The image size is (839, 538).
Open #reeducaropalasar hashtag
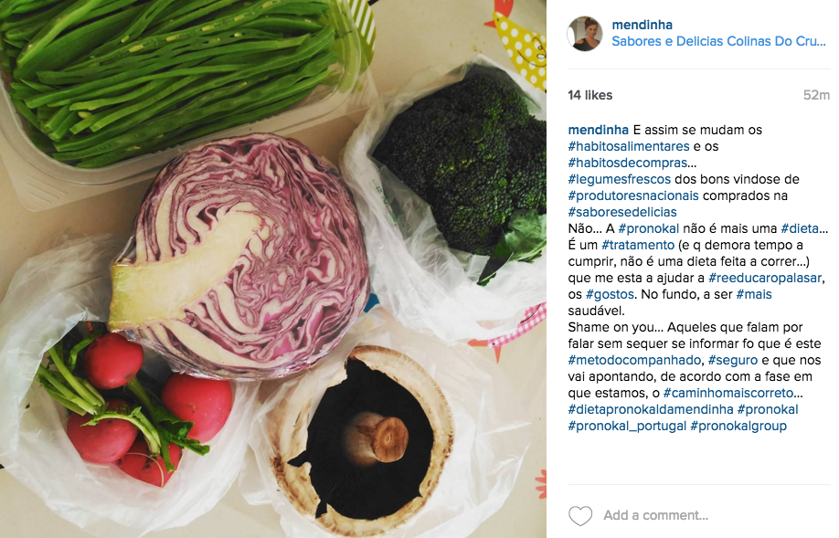[765, 278]
